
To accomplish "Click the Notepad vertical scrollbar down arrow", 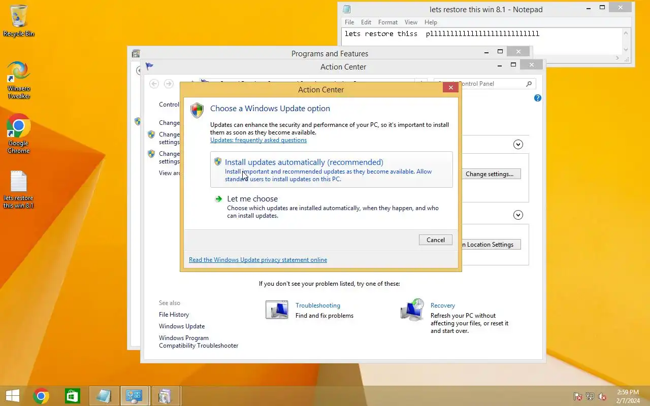I will (626, 50).
